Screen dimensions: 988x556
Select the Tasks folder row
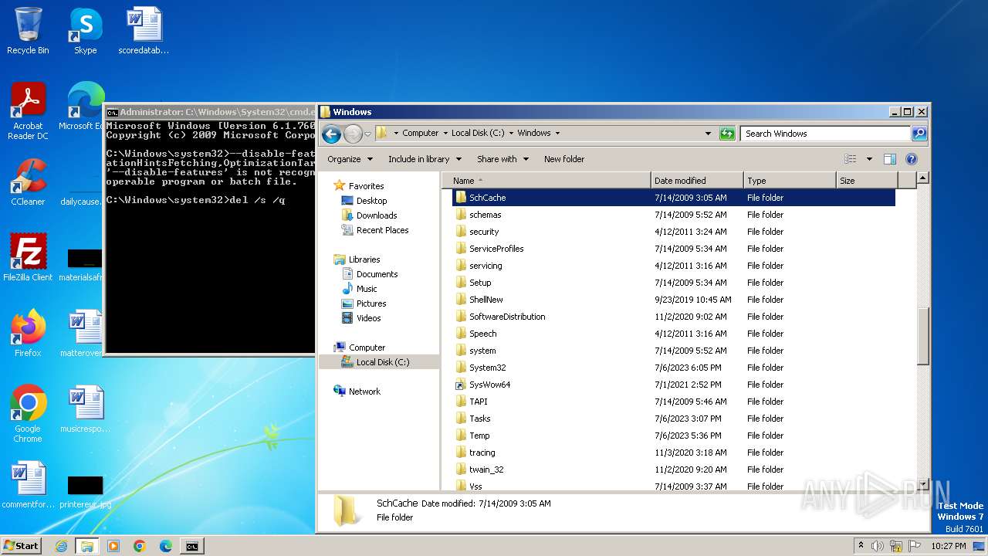pyautogui.click(x=673, y=419)
